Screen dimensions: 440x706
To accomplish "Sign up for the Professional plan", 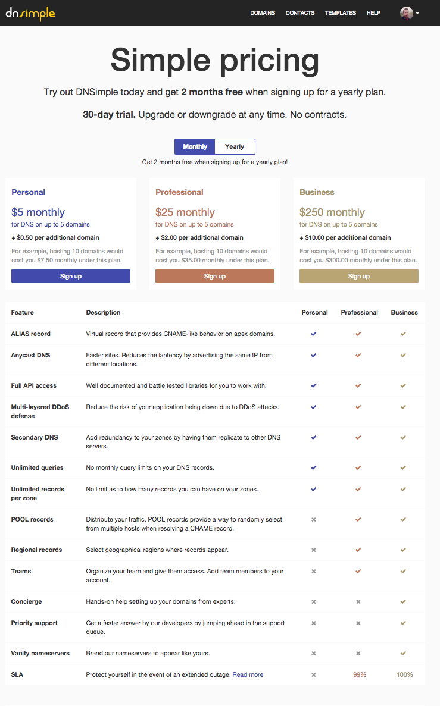I will tap(214, 276).
